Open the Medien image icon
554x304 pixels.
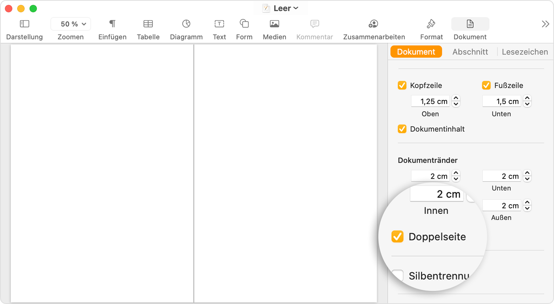point(274,24)
